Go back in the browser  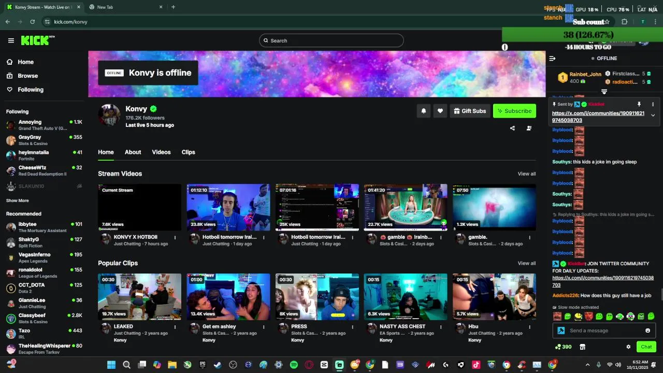[7, 22]
